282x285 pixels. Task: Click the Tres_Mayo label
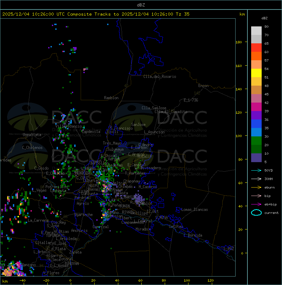click(x=112, y=143)
